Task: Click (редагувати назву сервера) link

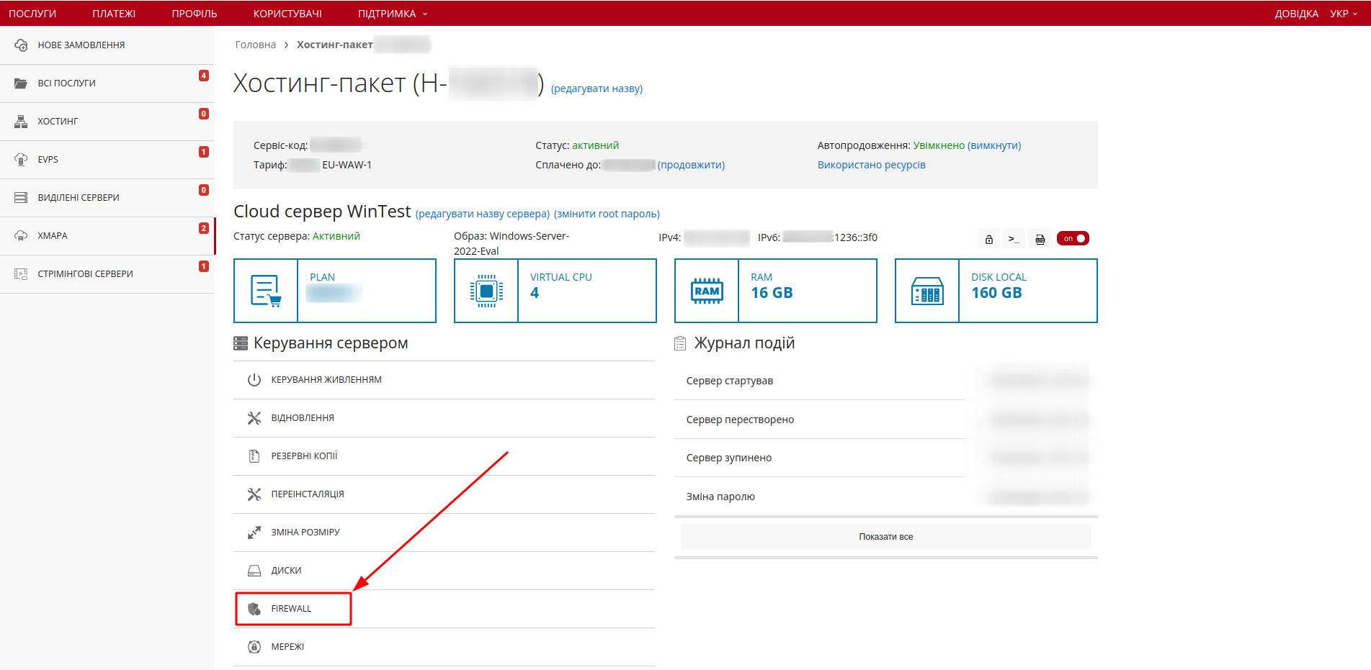Action: point(483,214)
